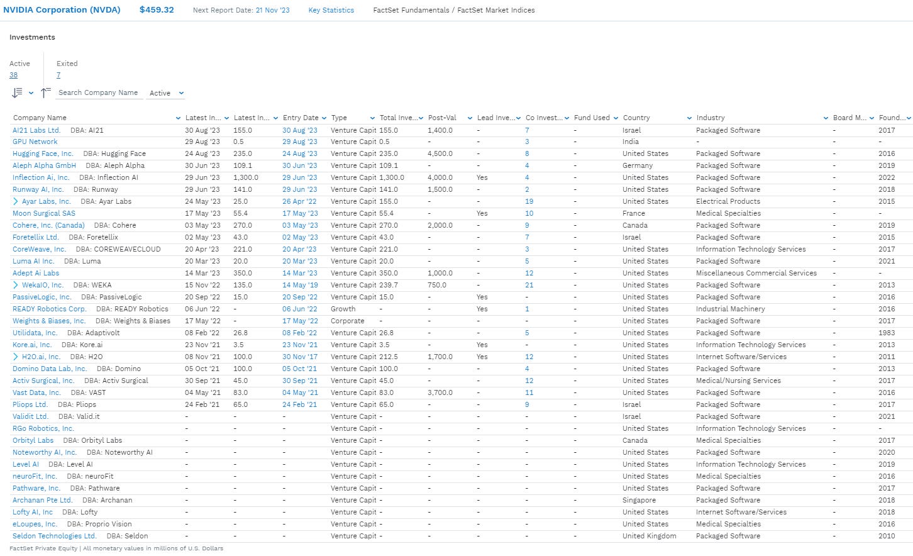913x556 pixels.
Task: Click the stock price $459.32
Action: click(157, 10)
